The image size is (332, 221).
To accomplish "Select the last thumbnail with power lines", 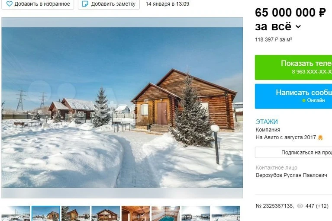I will 226,213.
